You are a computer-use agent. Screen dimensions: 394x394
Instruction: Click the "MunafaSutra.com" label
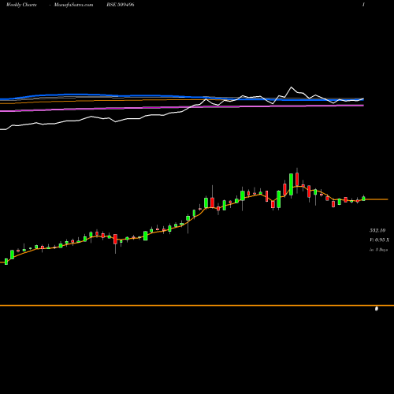73,5
